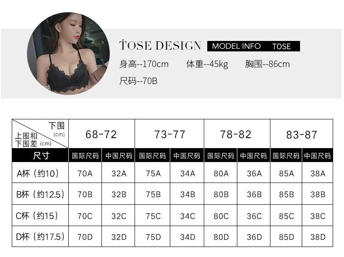Select the 68-72 underbust column header

tap(101, 135)
